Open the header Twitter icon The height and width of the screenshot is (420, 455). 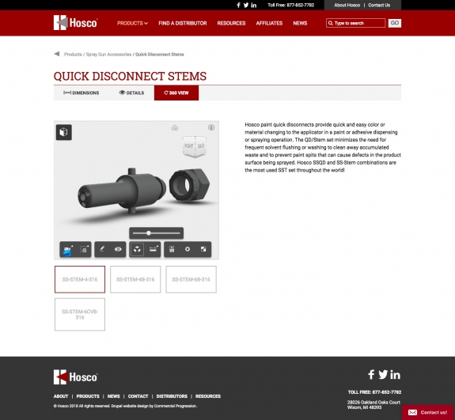pyautogui.click(x=246, y=5)
